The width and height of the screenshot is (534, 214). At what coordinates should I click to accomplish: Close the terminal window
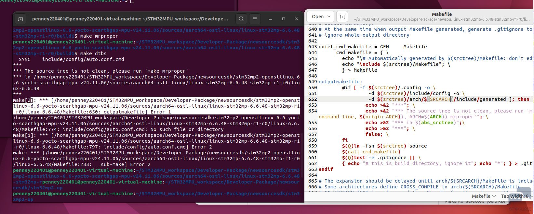(x=297, y=19)
